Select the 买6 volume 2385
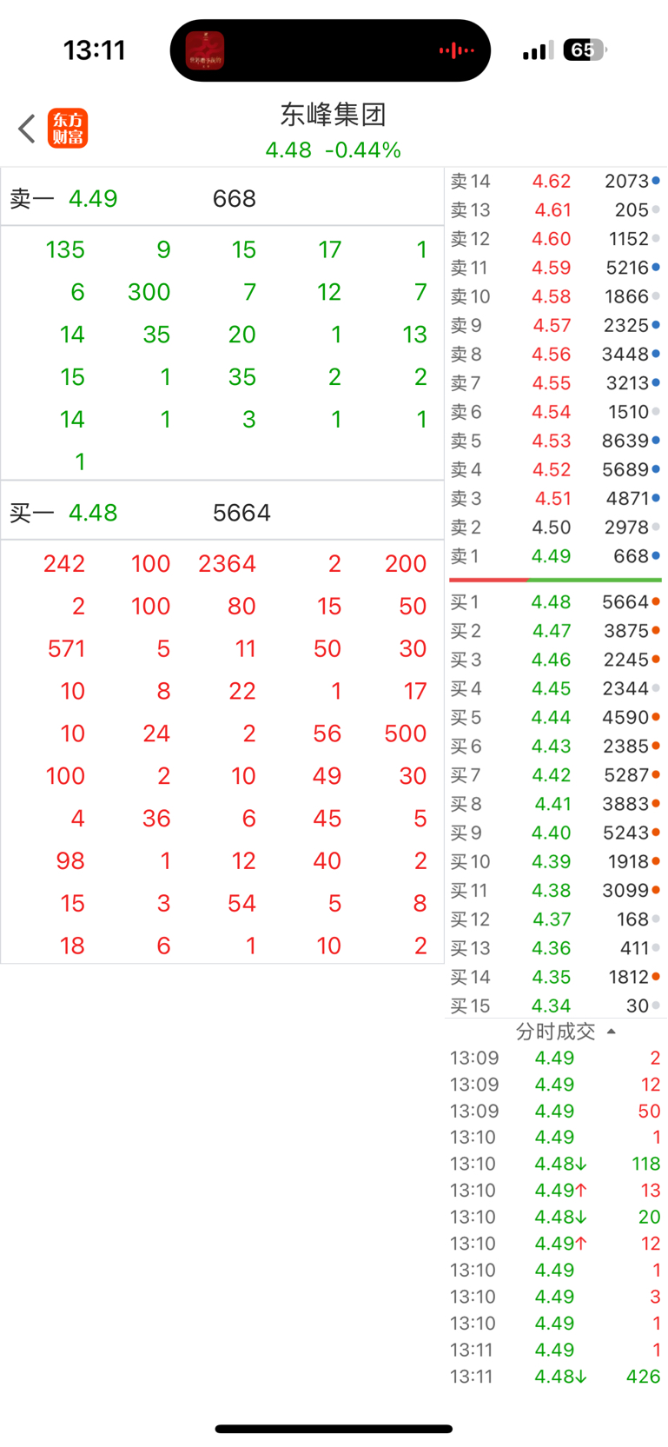Image resolution: width=668 pixels, height=1447 pixels. coord(626,747)
